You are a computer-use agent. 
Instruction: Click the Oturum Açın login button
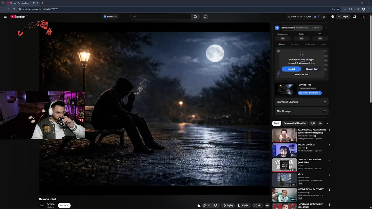coord(312,69)
